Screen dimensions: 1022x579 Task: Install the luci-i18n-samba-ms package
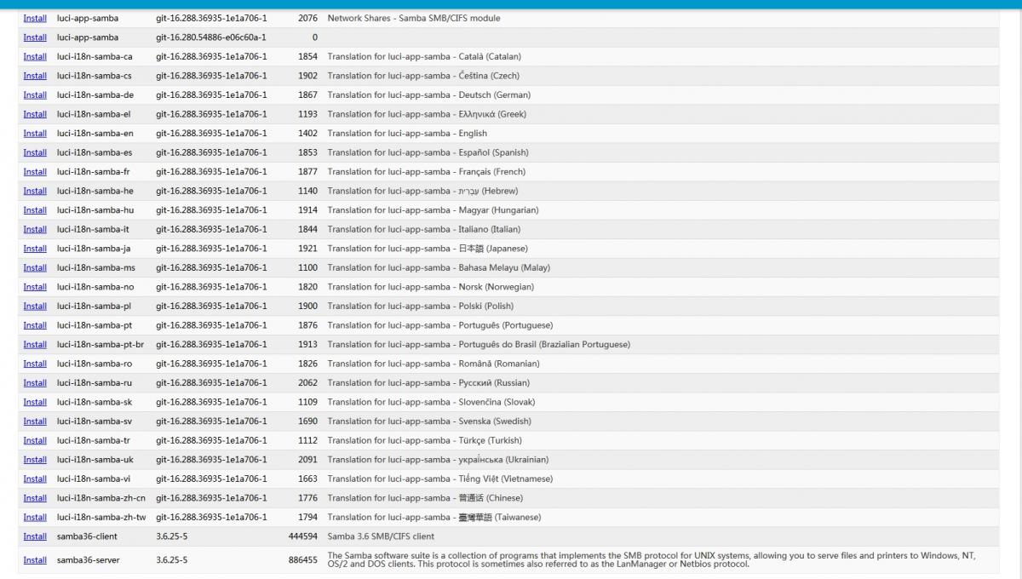pyautogui.click(x=35, y=267)
